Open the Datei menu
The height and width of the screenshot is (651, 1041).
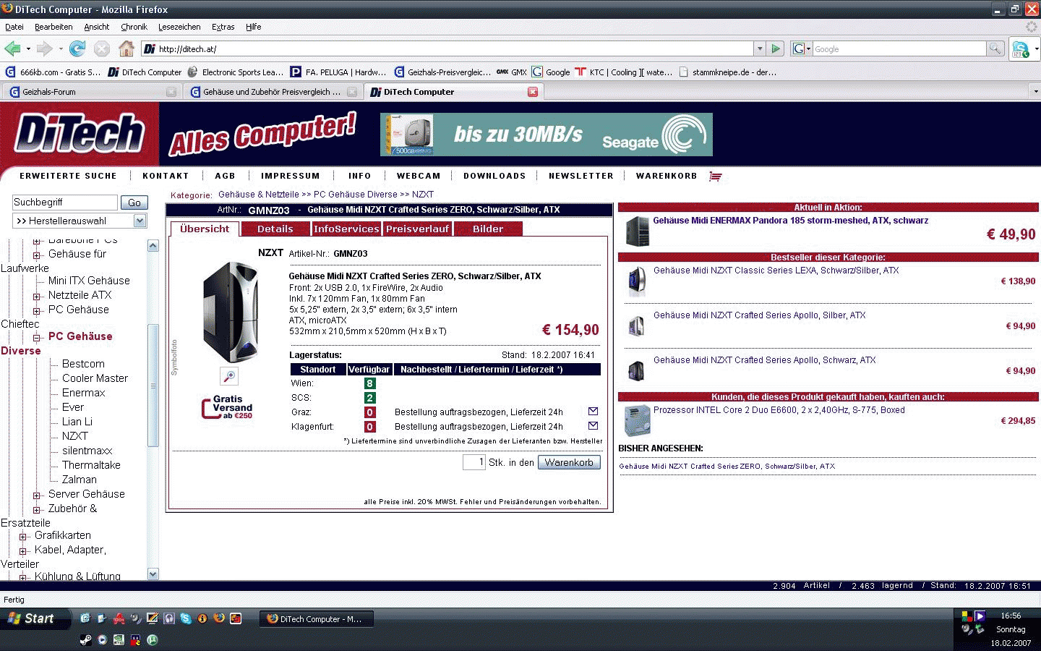[14, 27]
